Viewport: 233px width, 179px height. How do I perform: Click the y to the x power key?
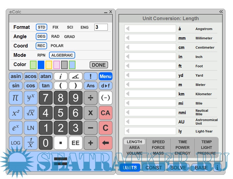pyautogui.click(x=31, y=98)
